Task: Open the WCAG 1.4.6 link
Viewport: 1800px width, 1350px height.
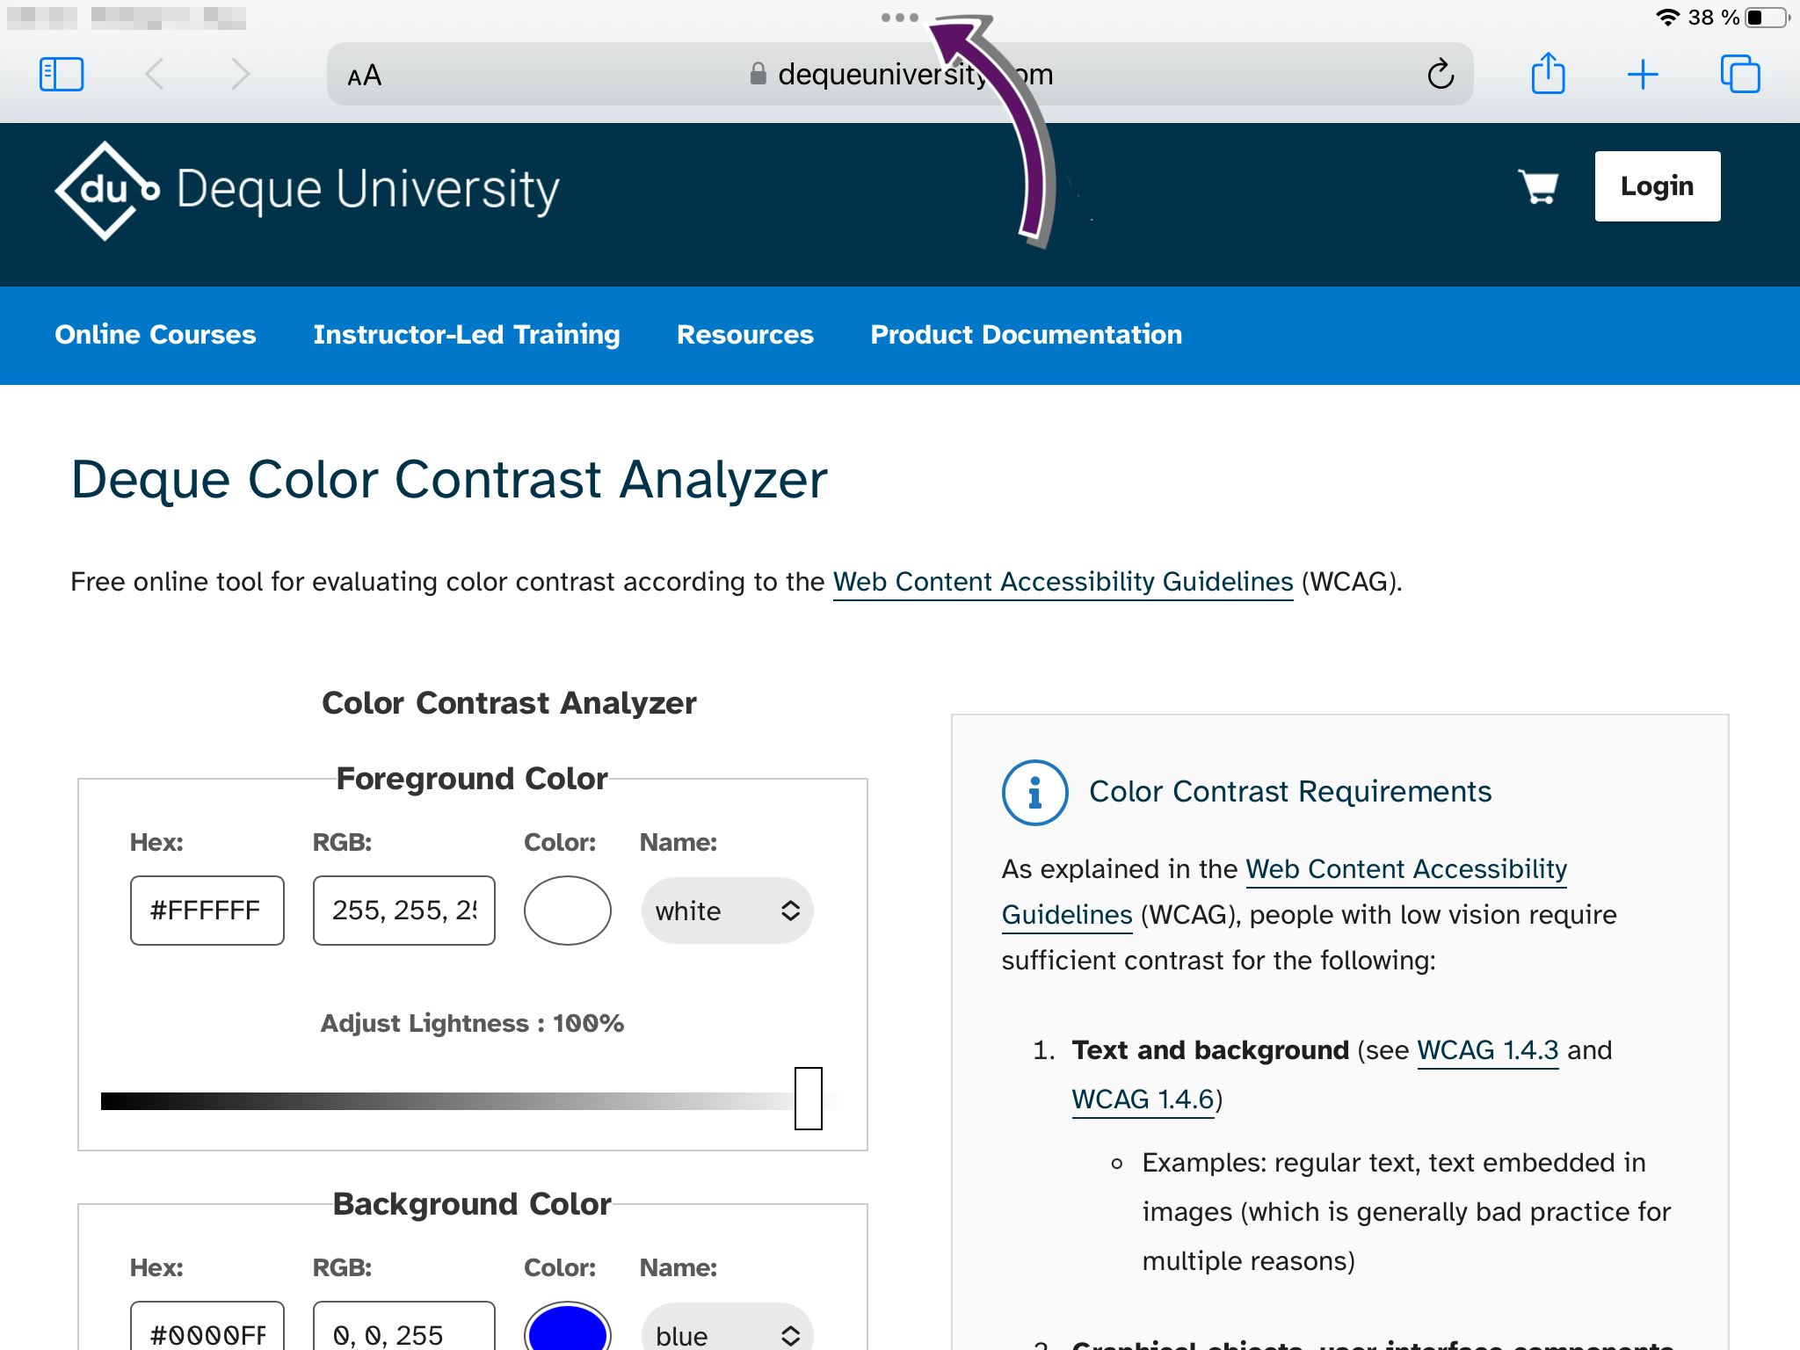Action: 1143,1100
